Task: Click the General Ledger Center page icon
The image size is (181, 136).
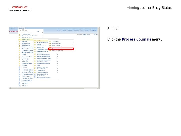Action: pos(35,74)
